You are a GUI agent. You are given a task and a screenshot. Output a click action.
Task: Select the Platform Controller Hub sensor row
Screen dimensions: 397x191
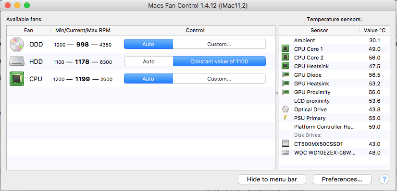[335, 127]
